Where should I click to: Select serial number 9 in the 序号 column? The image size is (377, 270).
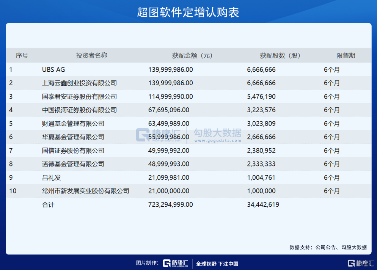pos(11,178)
